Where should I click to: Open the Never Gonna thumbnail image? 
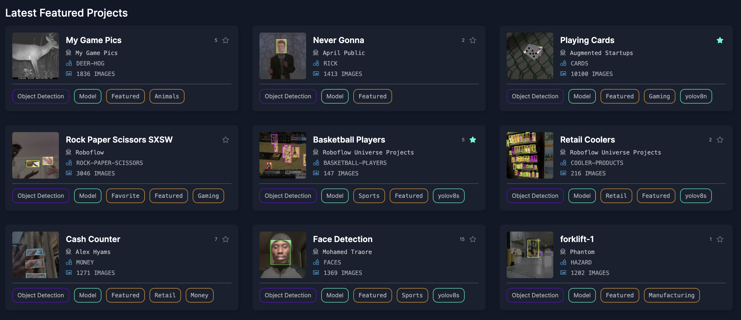pos(282,56)
